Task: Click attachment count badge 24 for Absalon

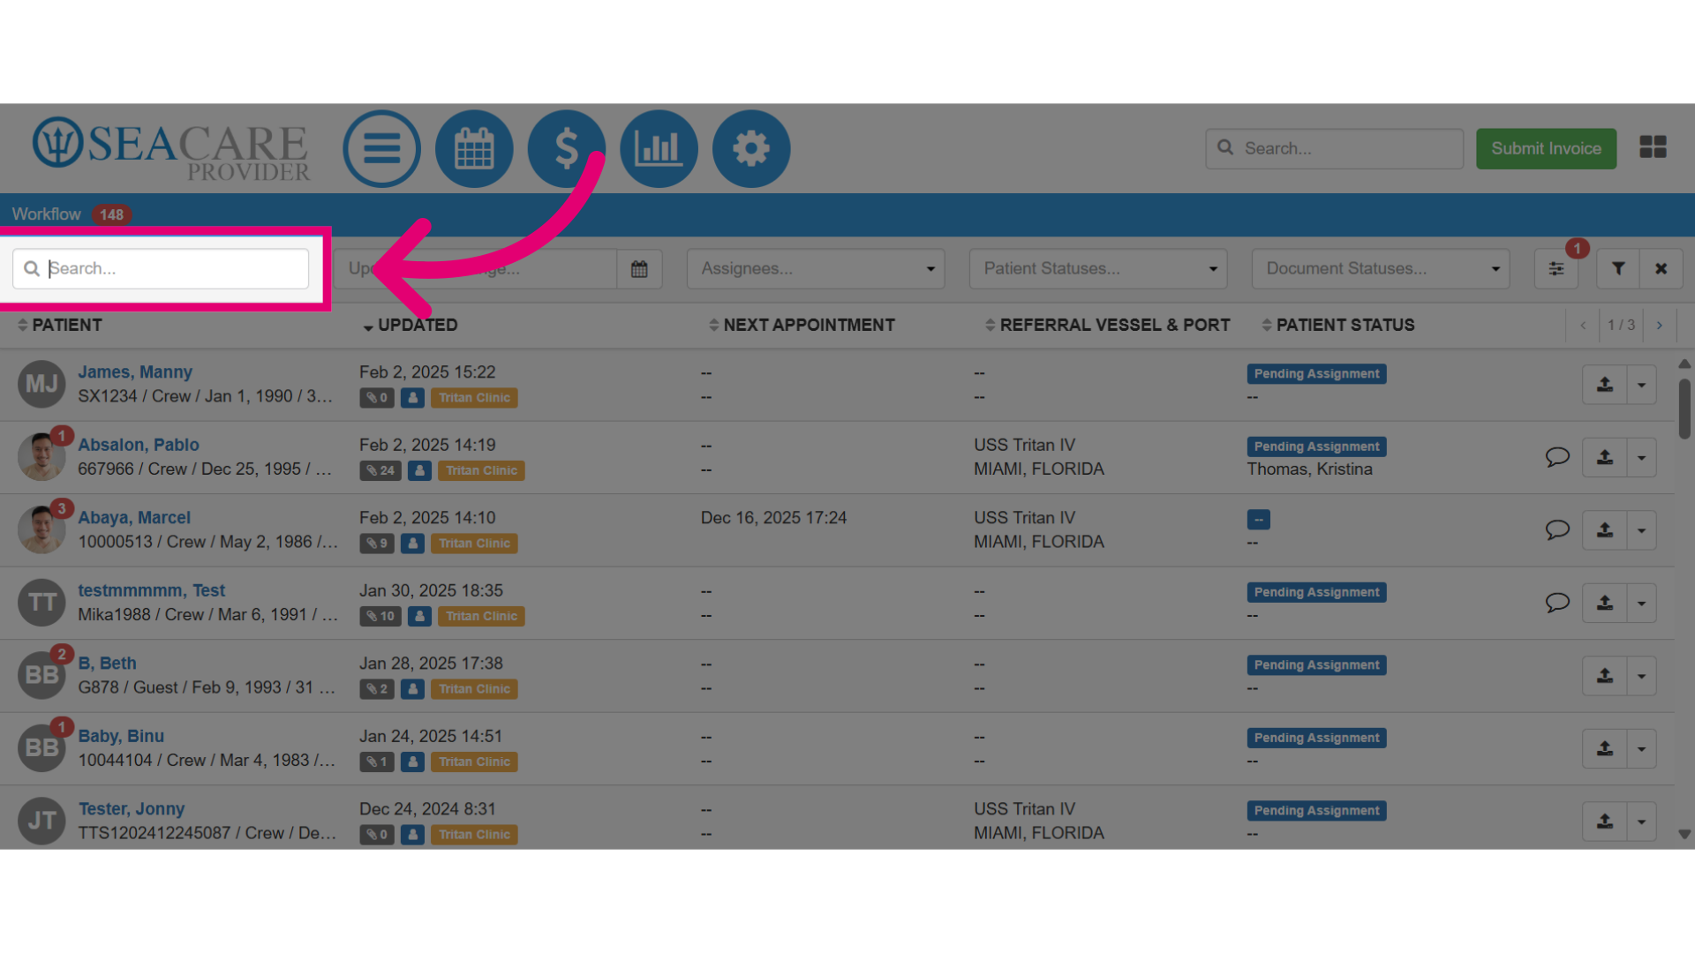Action: [x=380, y=470]
